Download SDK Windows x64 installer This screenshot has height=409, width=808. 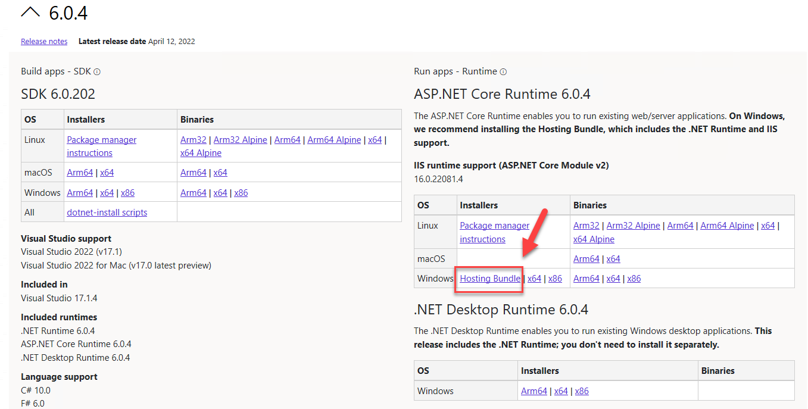(x=107, y=193)
